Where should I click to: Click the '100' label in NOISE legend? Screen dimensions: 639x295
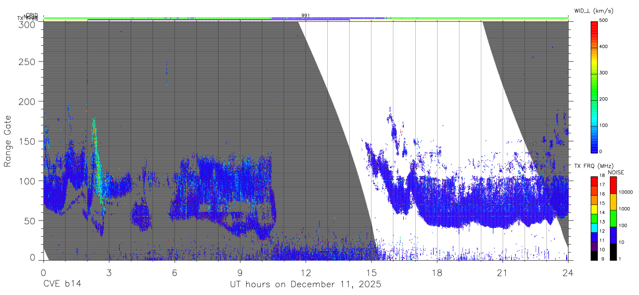(x=623, y=225)
